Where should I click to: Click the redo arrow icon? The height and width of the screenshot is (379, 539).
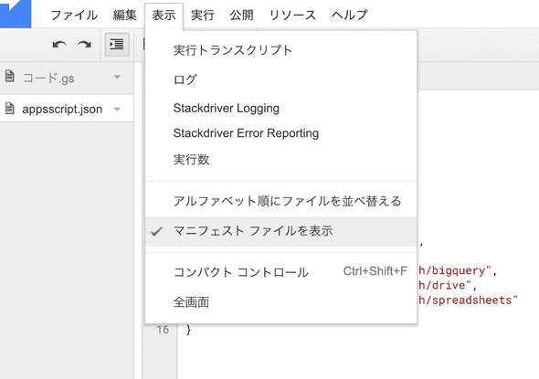click(84, 45)
